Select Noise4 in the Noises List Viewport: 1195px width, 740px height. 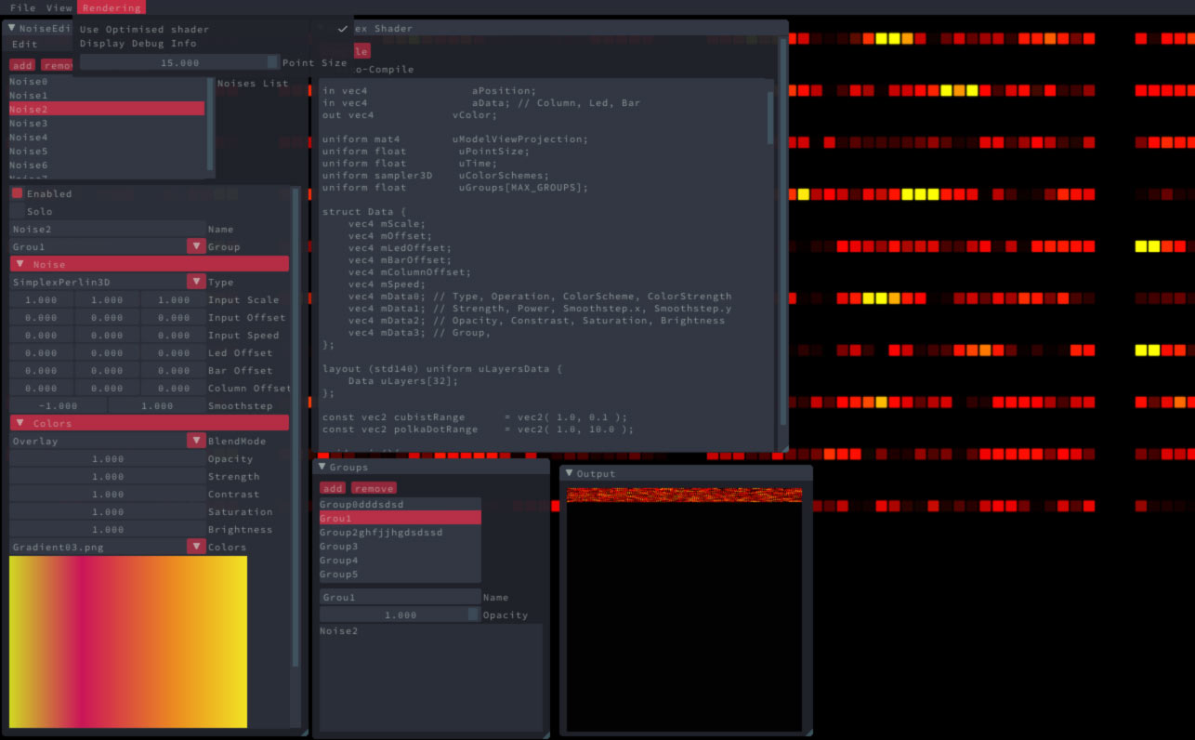[106, 137]
